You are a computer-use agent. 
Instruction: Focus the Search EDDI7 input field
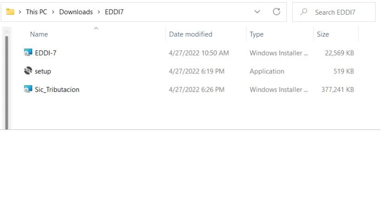[340, 12]
